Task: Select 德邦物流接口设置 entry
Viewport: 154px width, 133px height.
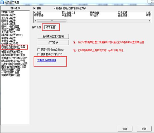Action: pyautogui.click(x=11, y=75)
